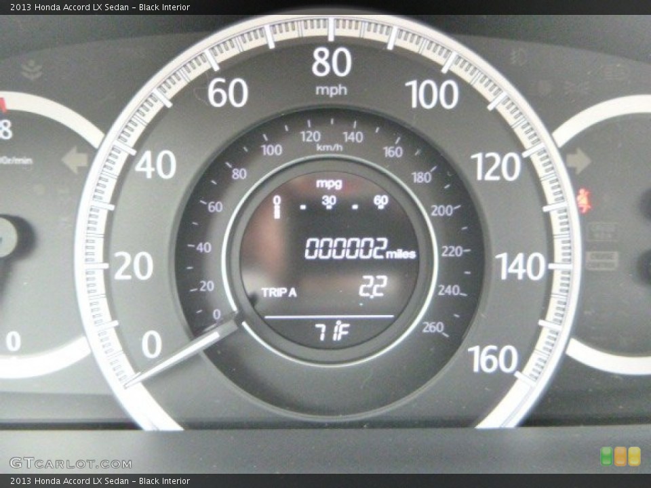Click the 240 on the km/h ring
The height and width of the screenshot is (488, 651).
(448, 289)
